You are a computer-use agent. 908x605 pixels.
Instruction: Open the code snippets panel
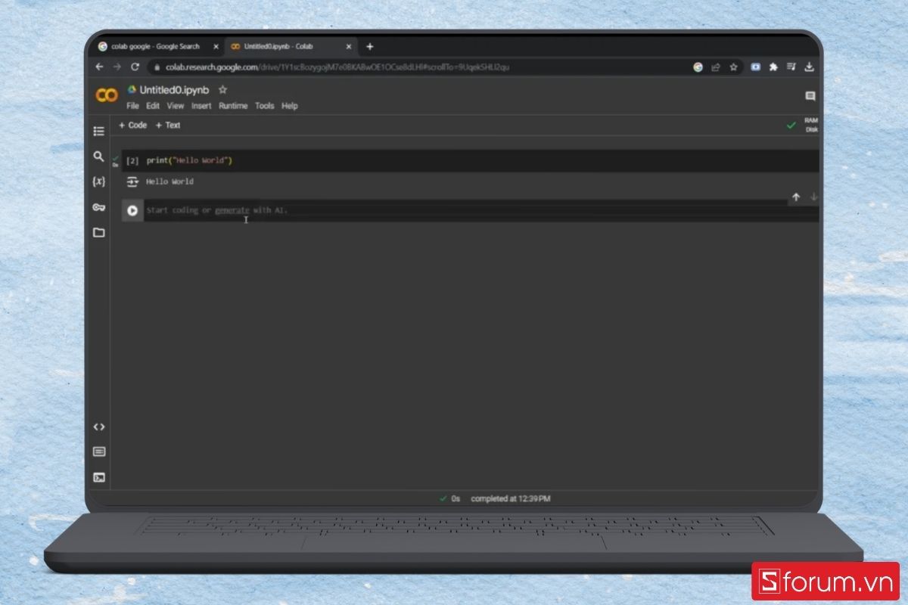(x=98, y=427)
